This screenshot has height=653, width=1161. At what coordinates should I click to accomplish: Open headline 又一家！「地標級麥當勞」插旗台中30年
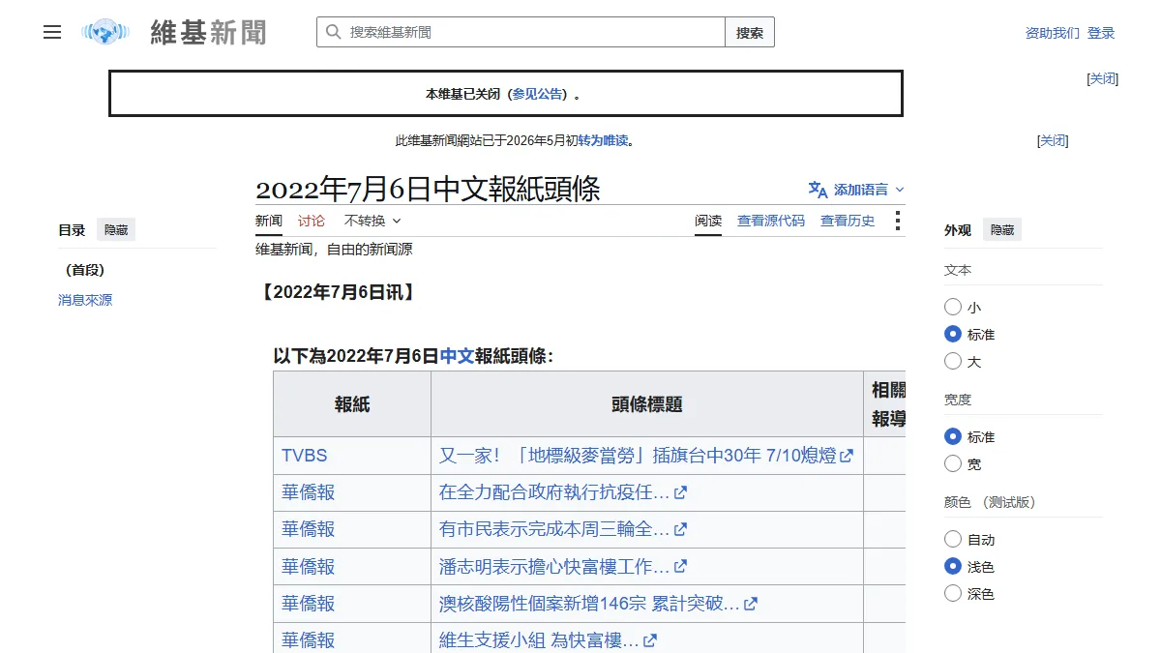[x=638, y=456]
